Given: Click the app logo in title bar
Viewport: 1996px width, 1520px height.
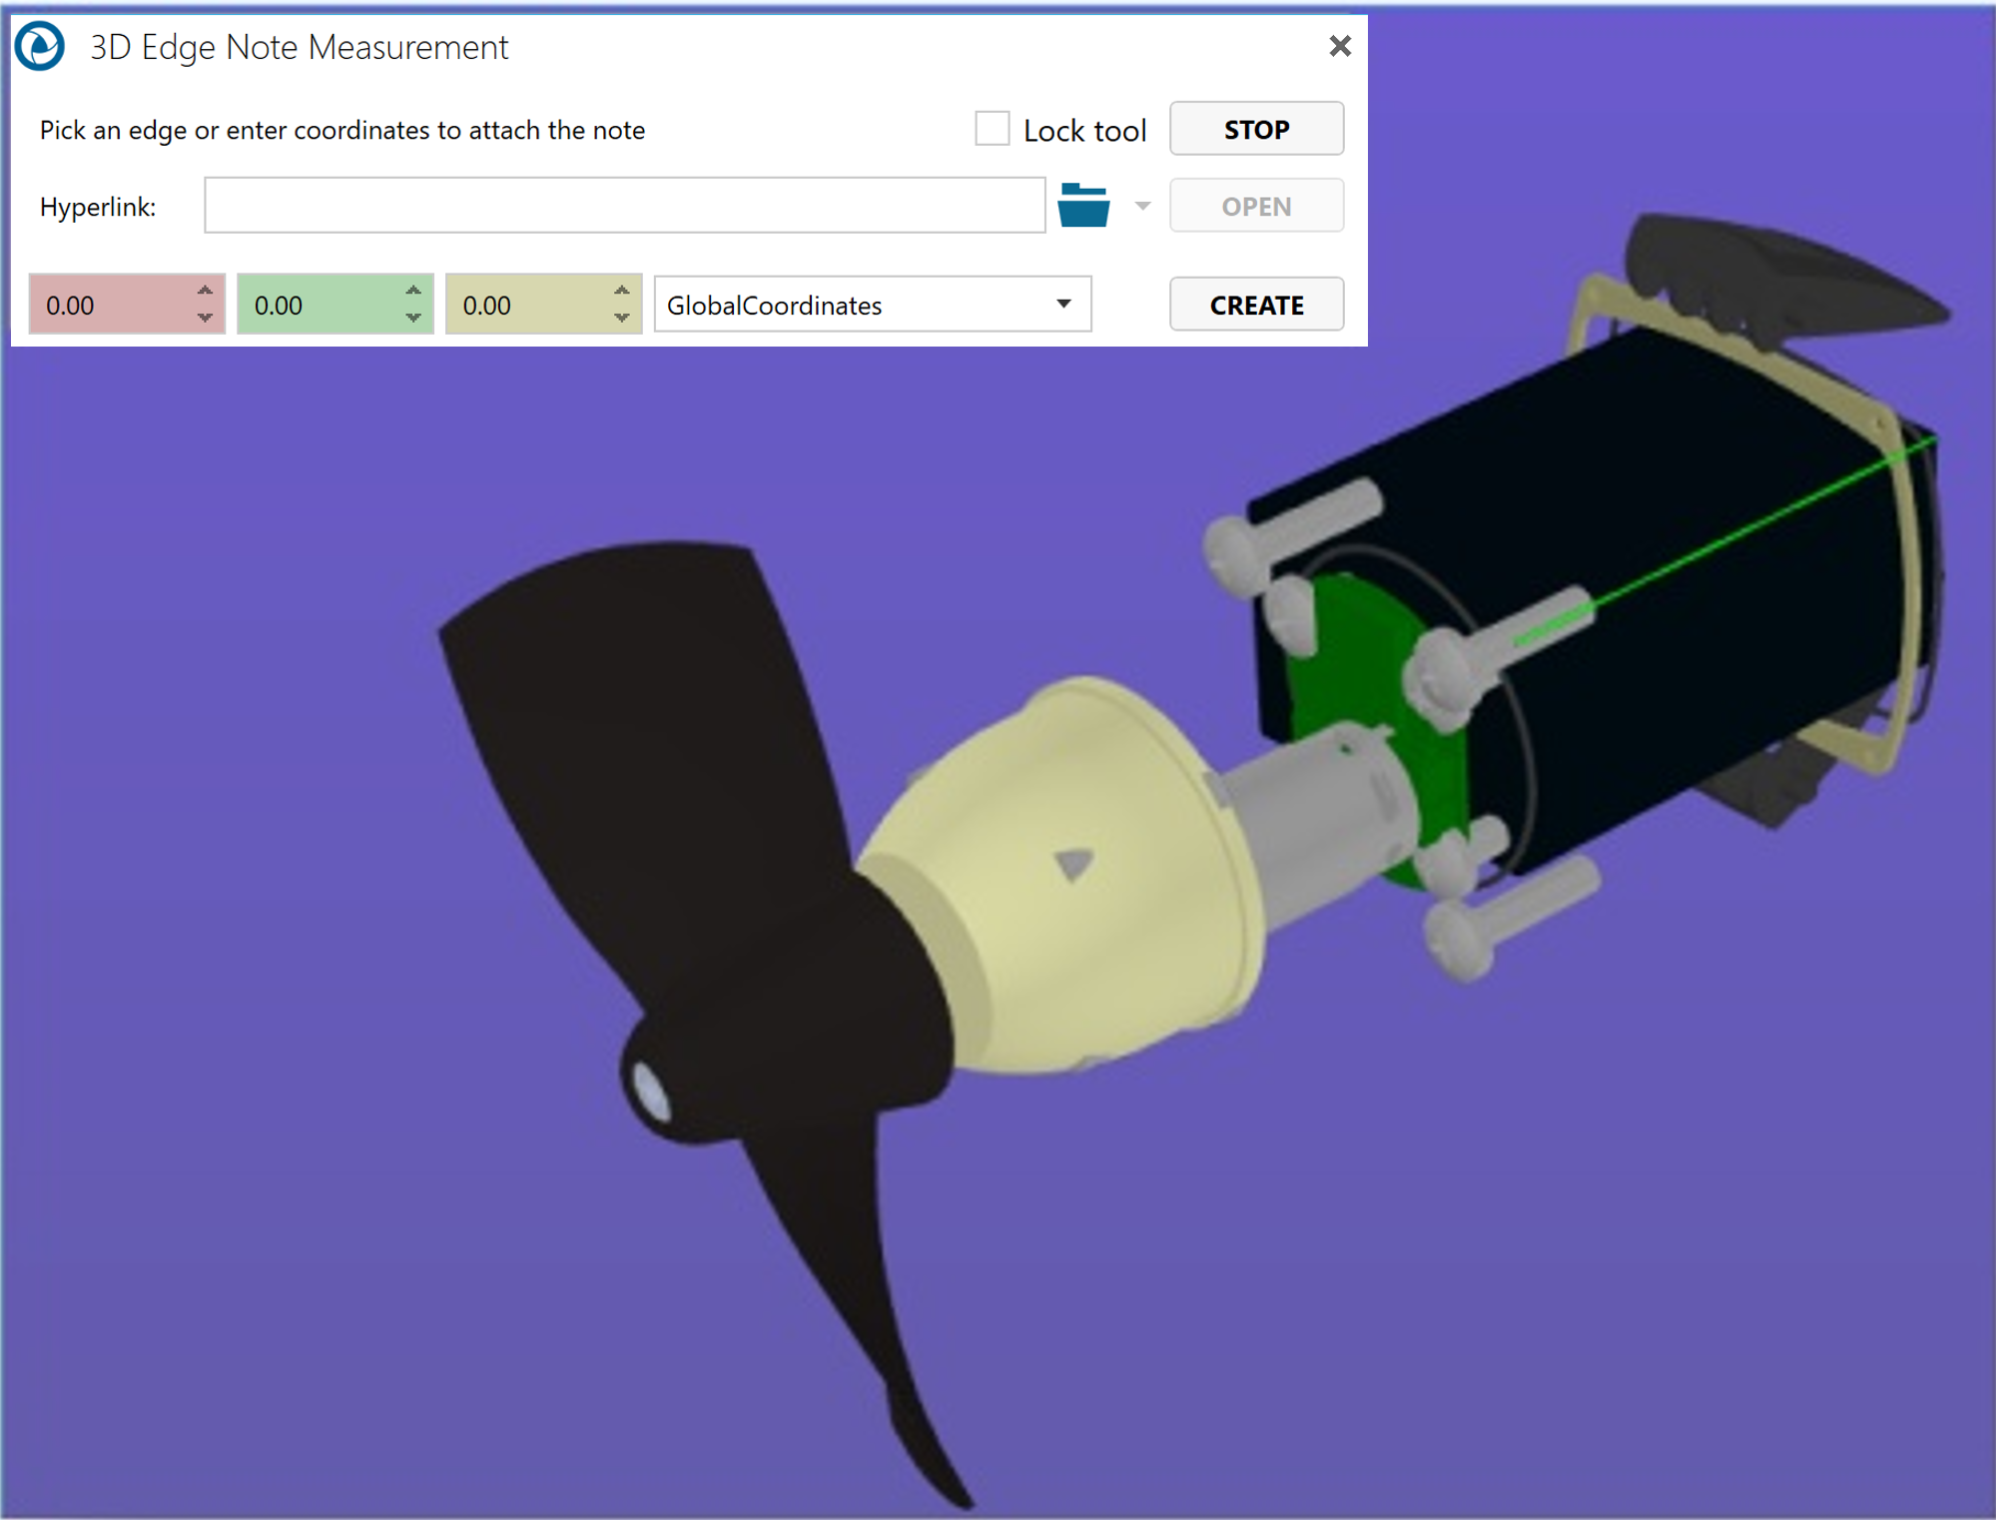Looking at the screenshot, I should (x=41, y=47).
